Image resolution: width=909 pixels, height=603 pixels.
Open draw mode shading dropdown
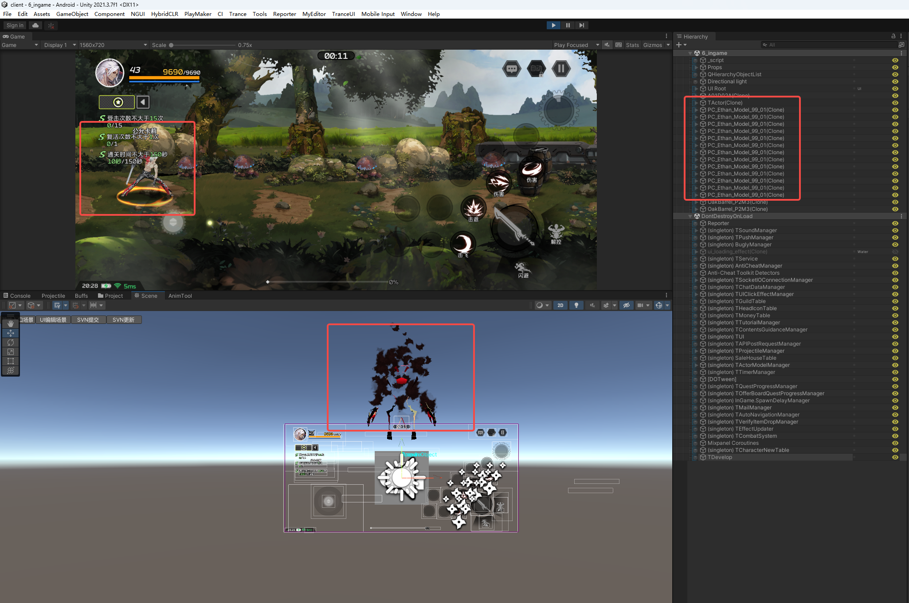[x=542, y=305]
